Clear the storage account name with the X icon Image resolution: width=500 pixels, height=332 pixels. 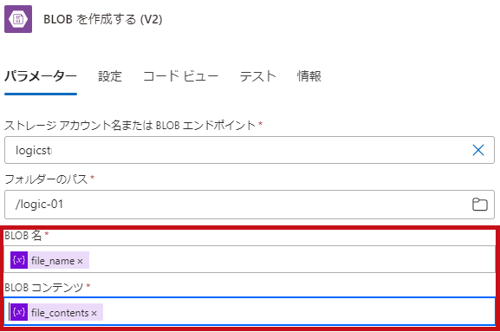click(x=478, y=150)
